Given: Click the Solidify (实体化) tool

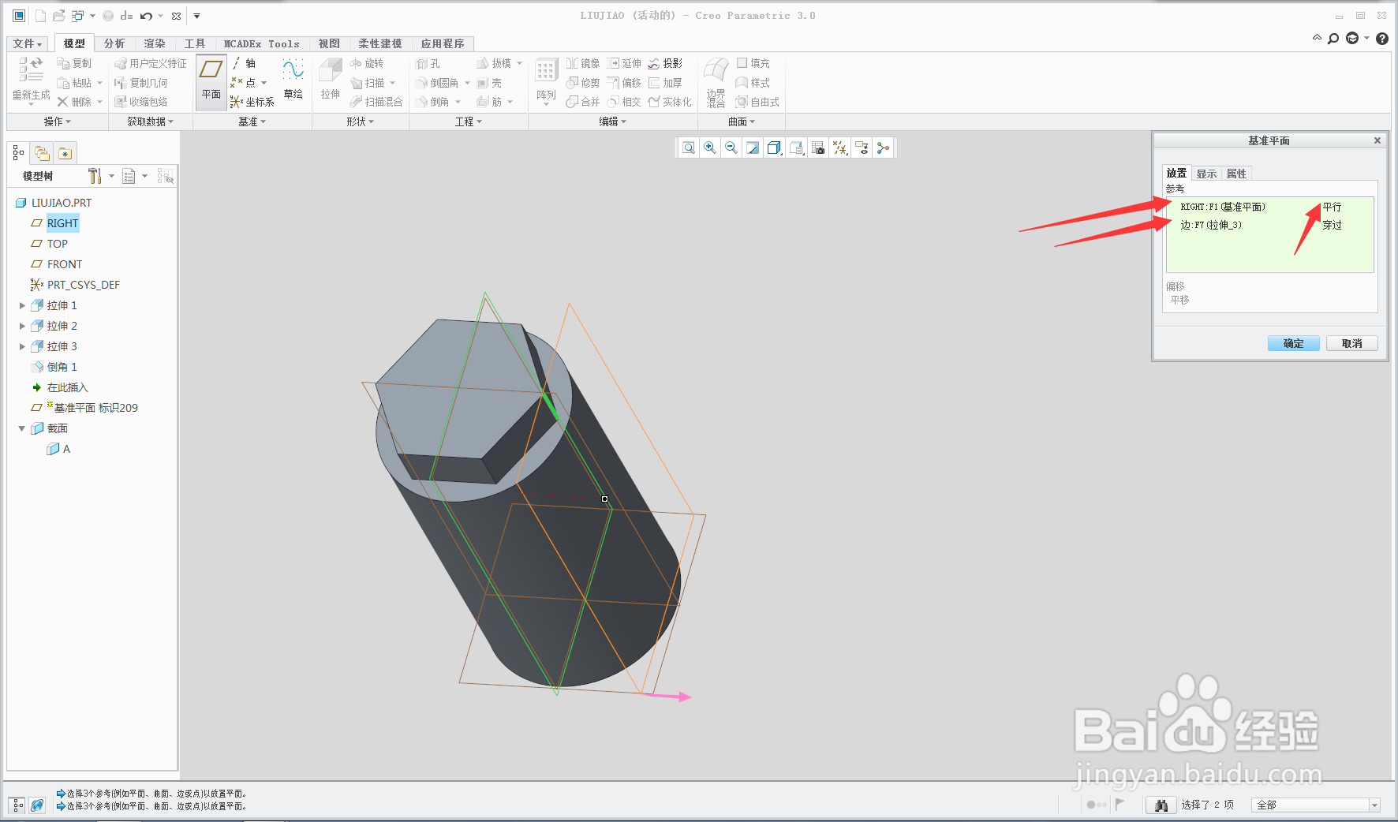Looking at the screenshot, I should (x=670, y=102).
